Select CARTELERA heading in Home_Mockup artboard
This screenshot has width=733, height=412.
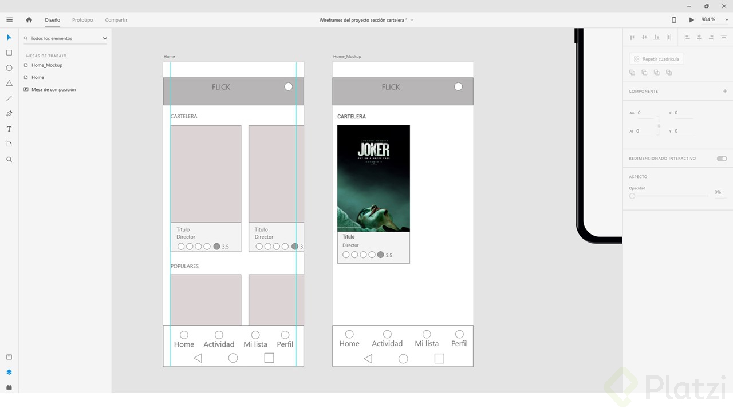[x=352, y=117]
